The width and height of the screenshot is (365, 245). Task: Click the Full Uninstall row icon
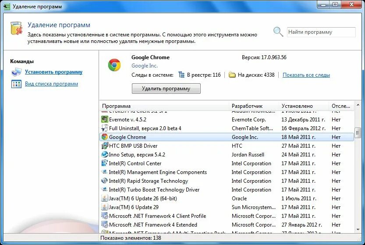(105, 128)
